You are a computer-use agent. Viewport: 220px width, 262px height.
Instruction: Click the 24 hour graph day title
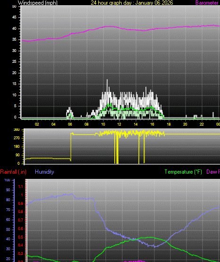(x=132, y=3)
